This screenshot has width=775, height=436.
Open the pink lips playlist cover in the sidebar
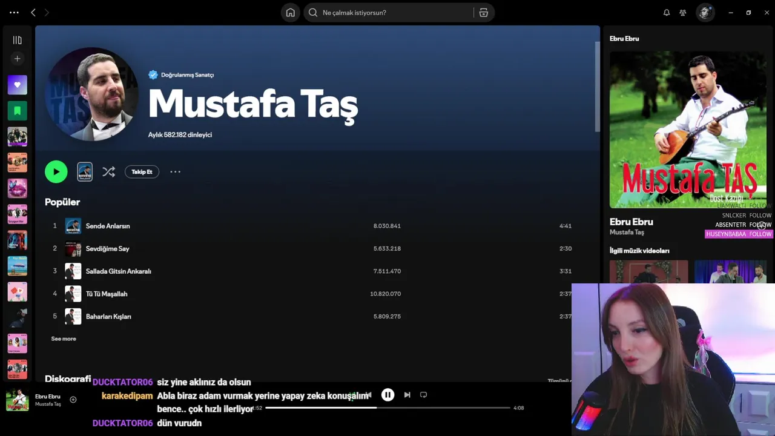point(17,188)
